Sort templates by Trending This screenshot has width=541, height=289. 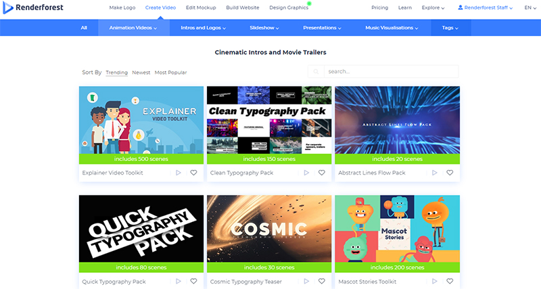click(116, 72)
